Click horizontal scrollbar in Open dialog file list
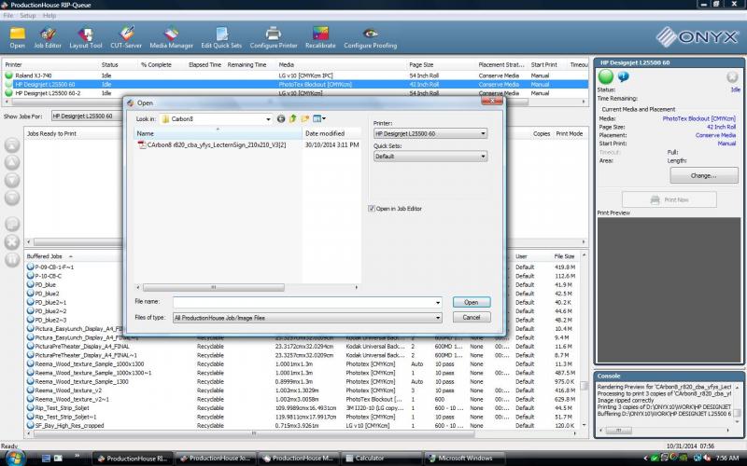The height and width of the screenshot is (466, 747). click(214, 287)
